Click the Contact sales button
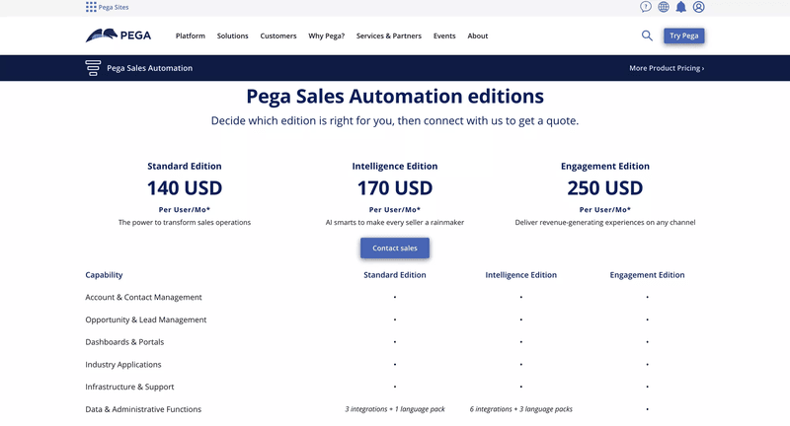 [395, 248]
